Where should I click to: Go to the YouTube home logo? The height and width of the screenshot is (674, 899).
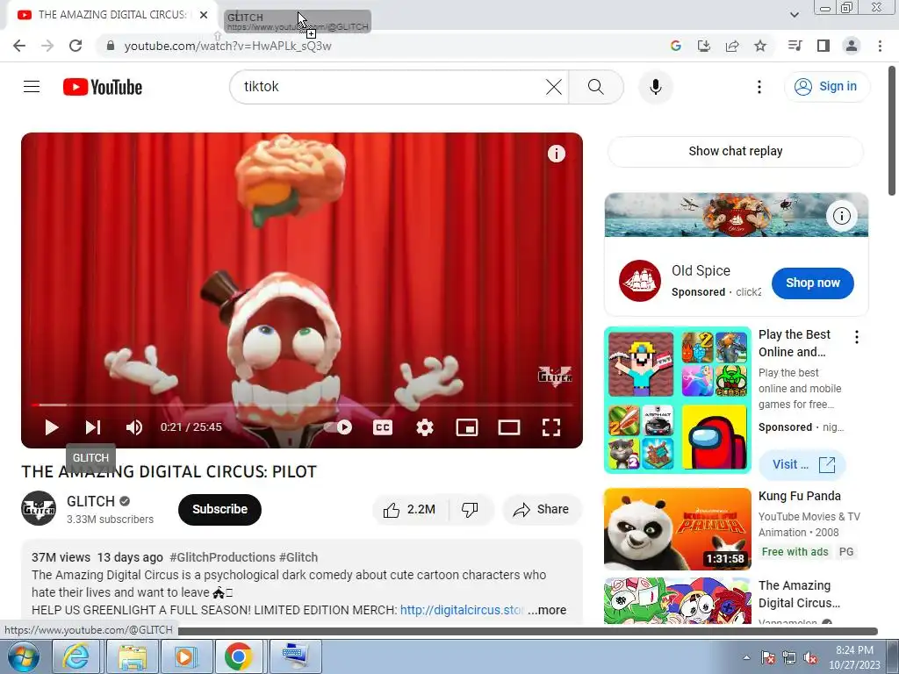tap(103, 87)
